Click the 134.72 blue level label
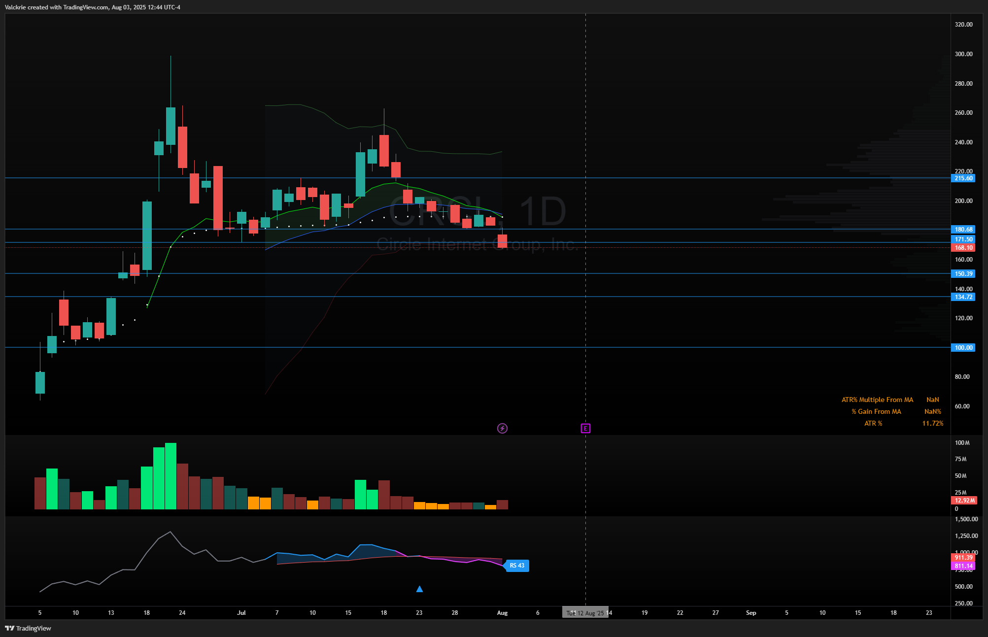The width and height of the screenshot is (988, 637). tap(963, 297)
